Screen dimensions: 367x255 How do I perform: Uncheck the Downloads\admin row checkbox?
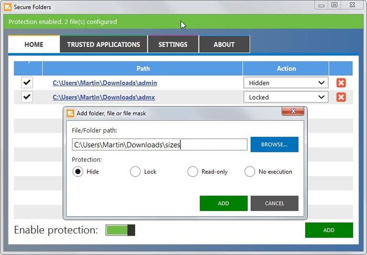(x=27, y=83)
